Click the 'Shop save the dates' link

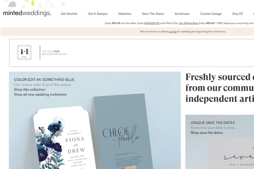[x=207, y=133]
